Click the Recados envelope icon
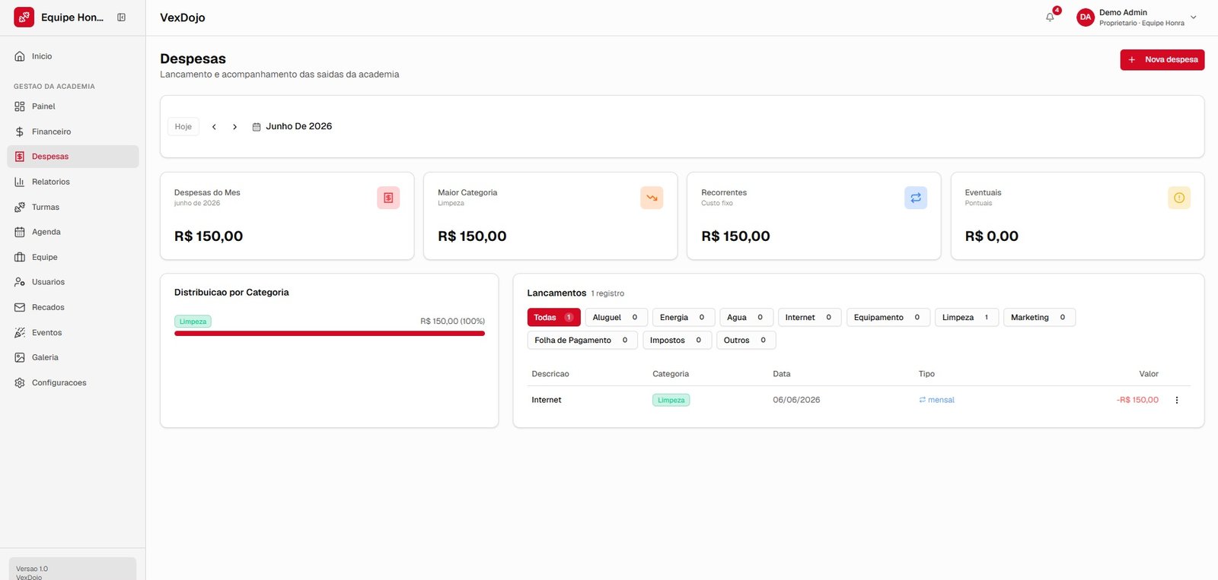The height and width of the screenshot is (580, 1218). point(20,307)
